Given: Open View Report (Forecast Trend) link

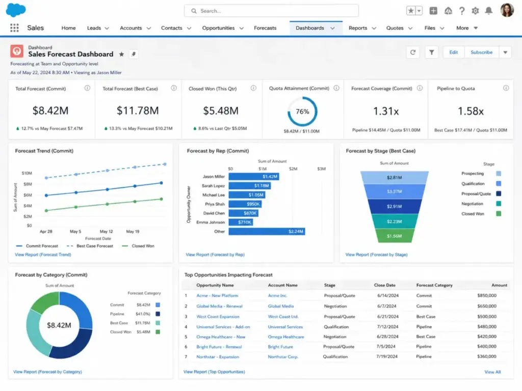Looking at the screenshot, I should click(x=43, y=255).
